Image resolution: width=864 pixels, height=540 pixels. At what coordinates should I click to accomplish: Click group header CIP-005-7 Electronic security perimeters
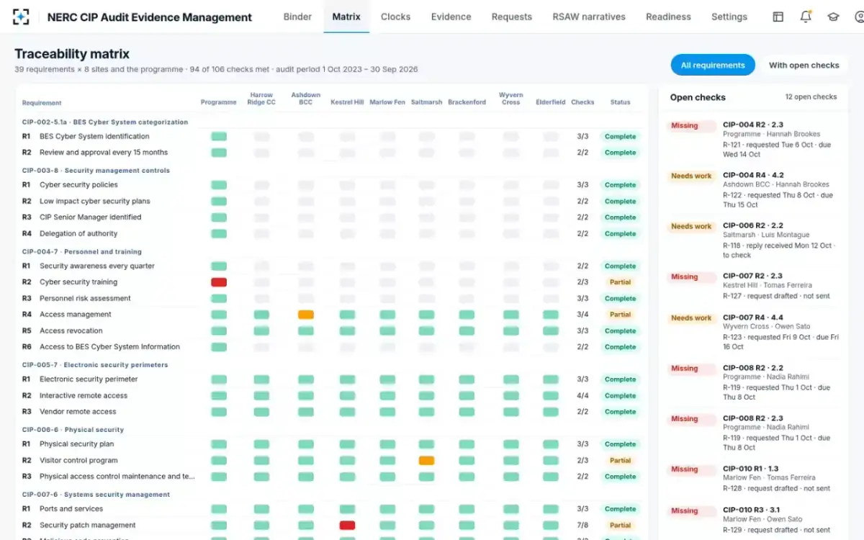(x=94, y=365)
